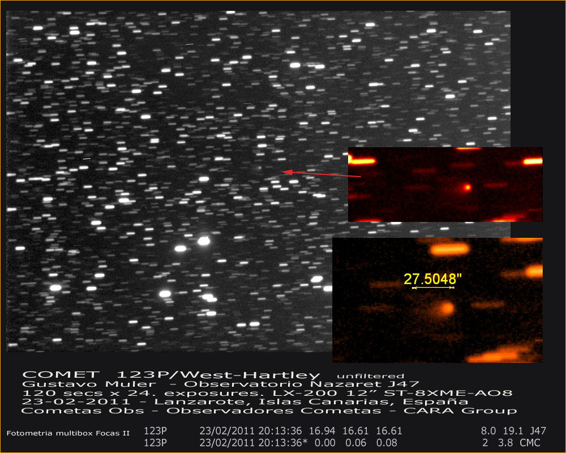Image resolution: width=566 pixels, height=453 pixels.
Task: Click the yellow 27.5048" measurement label
Action: point(432,279)
